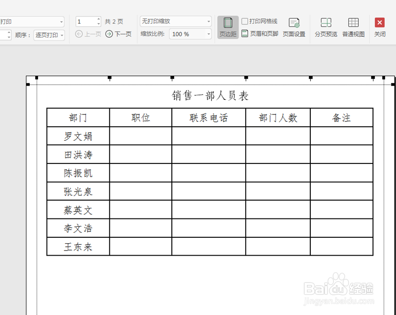Image resolution: width=396 pixels, height=315 pixels.
Task: Click the red 关闭 close preview icon
Action: pyautogui.click(x=379, y=22)
